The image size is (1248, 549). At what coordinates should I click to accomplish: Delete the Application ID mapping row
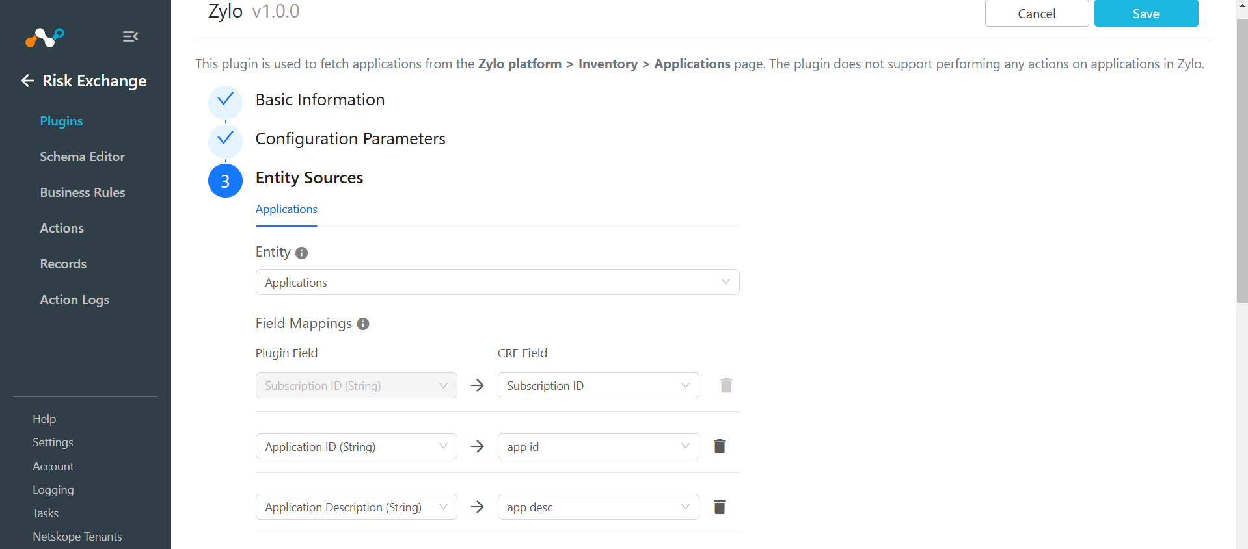coord(720,446)
